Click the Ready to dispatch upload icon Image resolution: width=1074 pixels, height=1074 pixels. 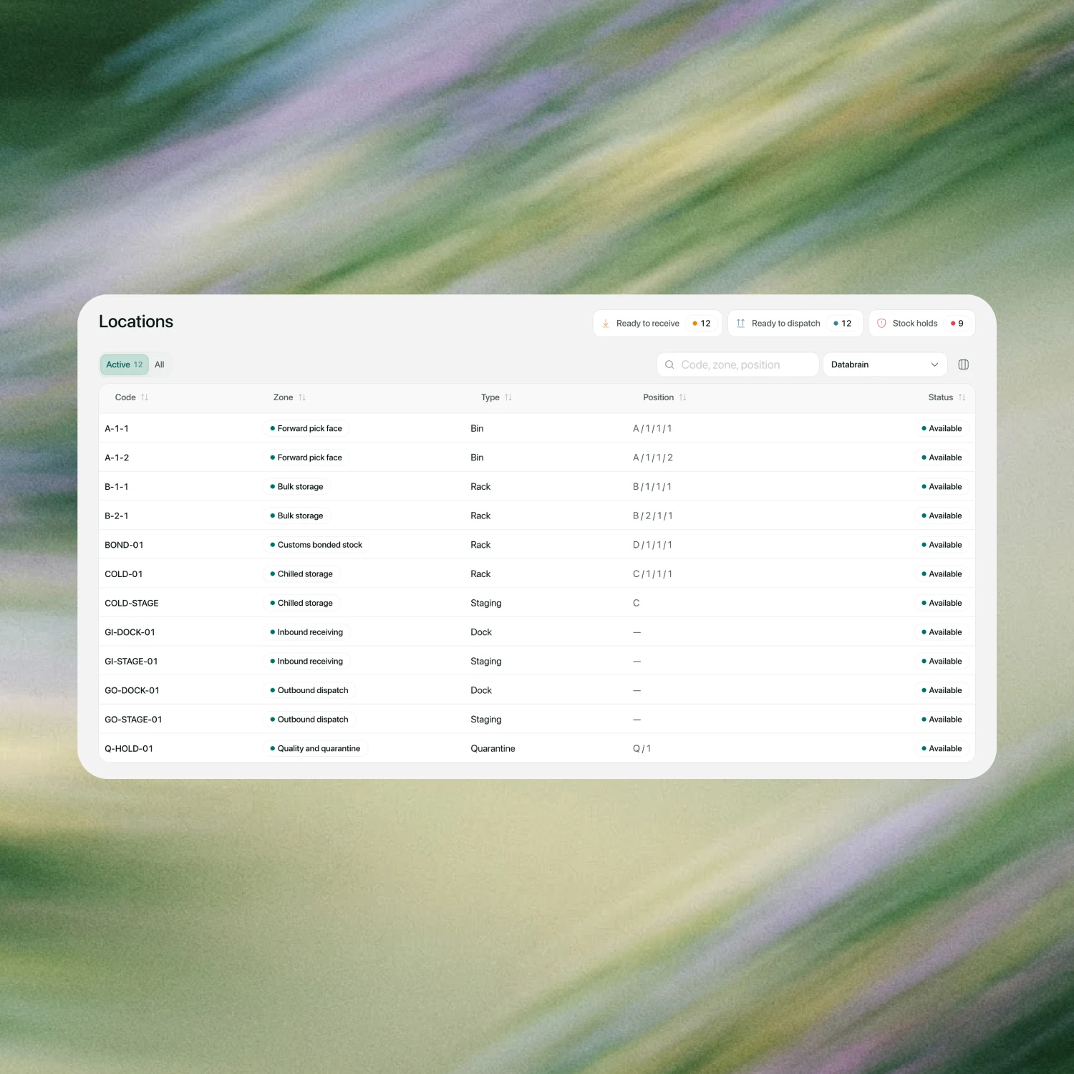tap(741, 324)
